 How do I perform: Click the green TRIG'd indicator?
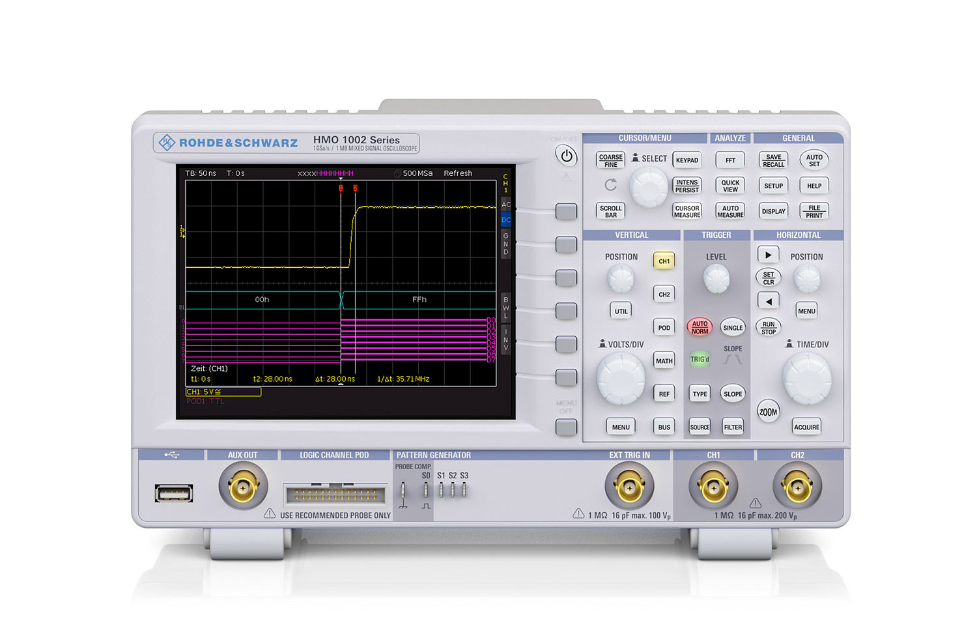pyautogui.click(x=700, y=359)
